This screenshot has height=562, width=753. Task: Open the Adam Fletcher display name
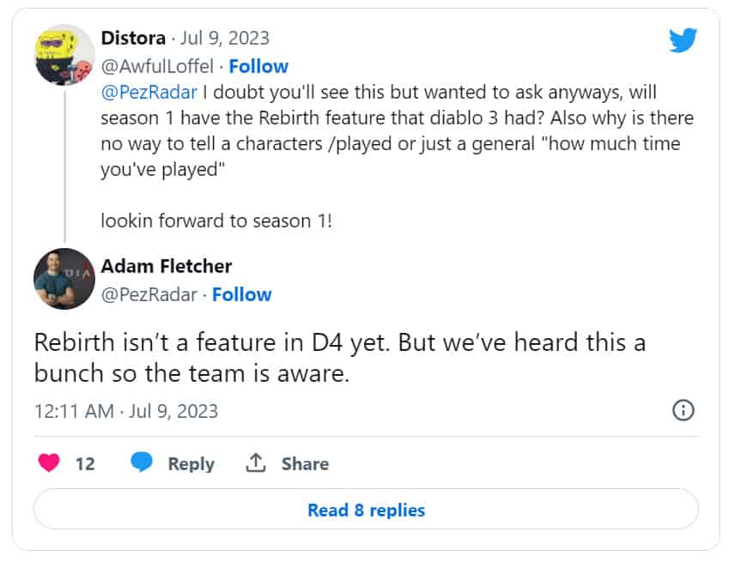point(167,266)
